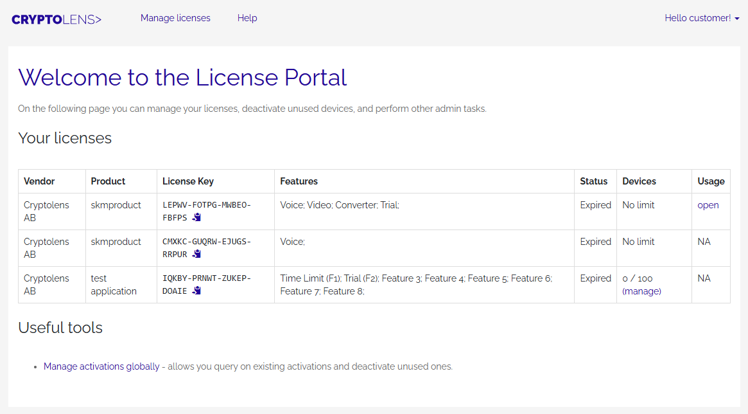Screen dimensions: 748x414
Task: Copy license key IQKBY-PRNWT-ZUKEP-DOAIE via clipboard icon
Action: pyautogui.click(x=196, y=291)
